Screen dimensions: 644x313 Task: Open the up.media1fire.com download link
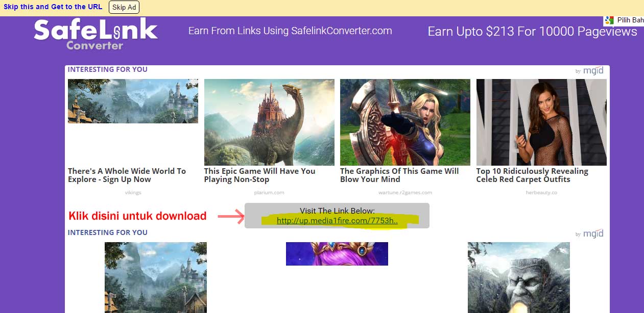337,221
